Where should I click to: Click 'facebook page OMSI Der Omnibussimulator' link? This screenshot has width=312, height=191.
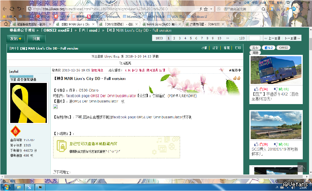[101, 96]
